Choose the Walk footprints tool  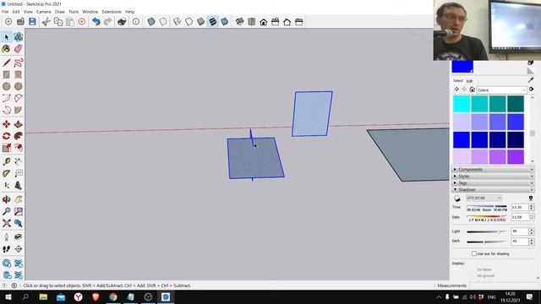point(7,249)
